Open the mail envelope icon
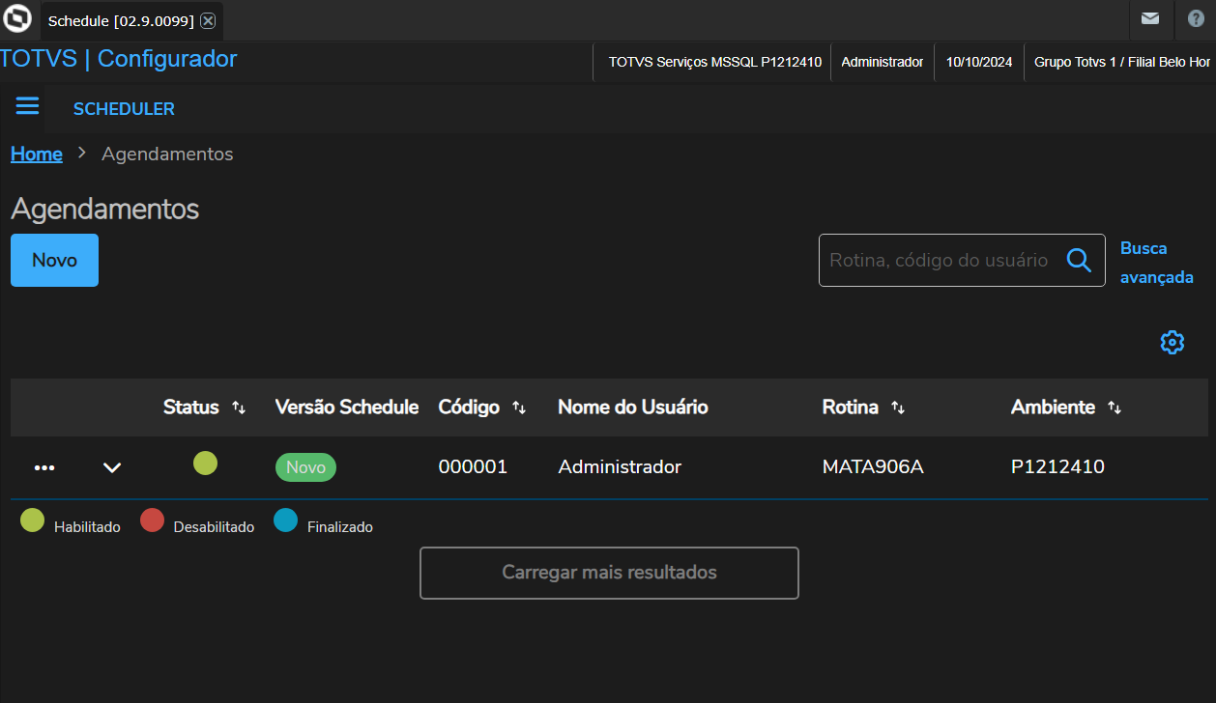Viewport: 1216px width, 703px height. click(1150, 18)
